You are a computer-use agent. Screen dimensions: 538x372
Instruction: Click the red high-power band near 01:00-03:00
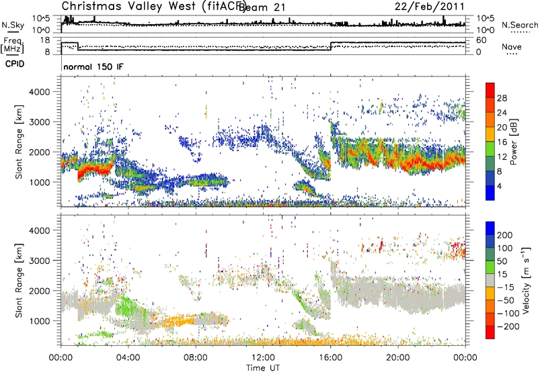click(94, 170)
